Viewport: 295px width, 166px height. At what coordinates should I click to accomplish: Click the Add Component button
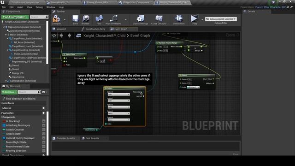pyautogui.click(x=15, y=17)
